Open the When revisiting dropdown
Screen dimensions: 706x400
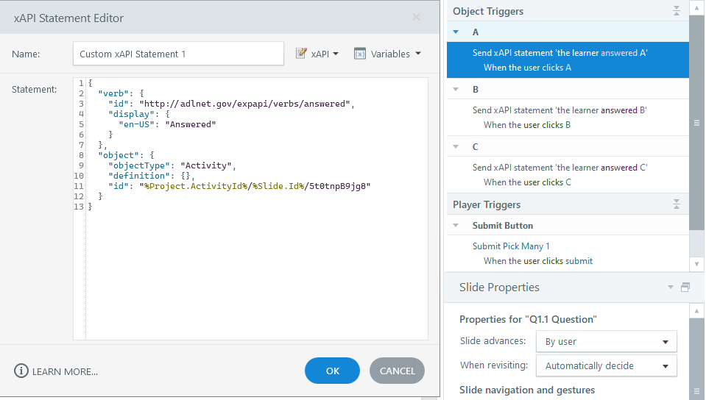pyautogui.click(x=606, y=365)
